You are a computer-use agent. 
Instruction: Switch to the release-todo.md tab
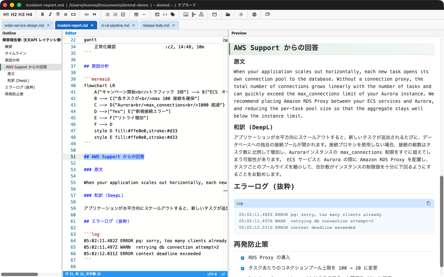tap(156, 26)
